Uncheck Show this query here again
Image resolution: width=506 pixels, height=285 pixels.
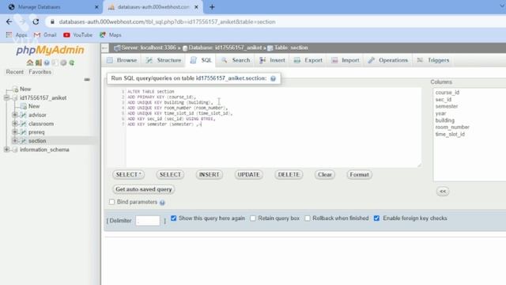tap(174, 218)
